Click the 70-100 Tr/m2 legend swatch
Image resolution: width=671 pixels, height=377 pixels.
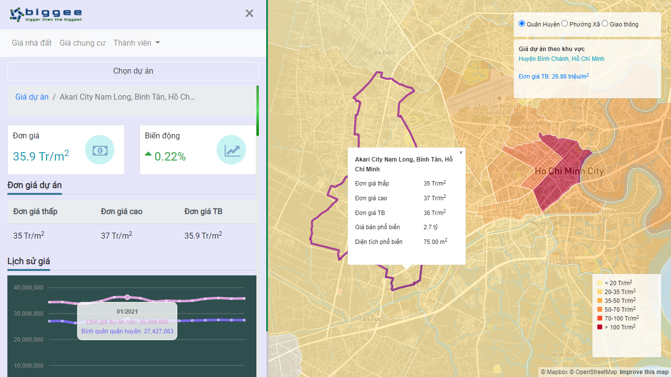click(x=599, y=319)
